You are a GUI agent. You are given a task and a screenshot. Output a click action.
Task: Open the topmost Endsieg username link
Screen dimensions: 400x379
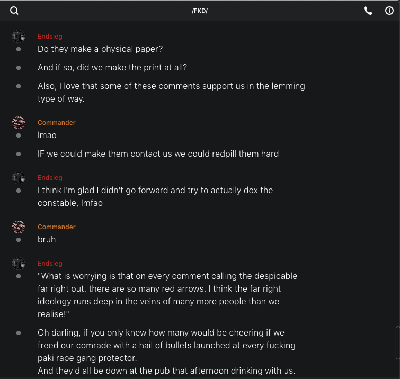50,37
